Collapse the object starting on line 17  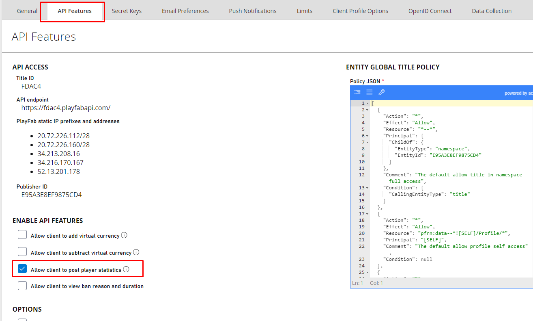(x=367, y=214)
